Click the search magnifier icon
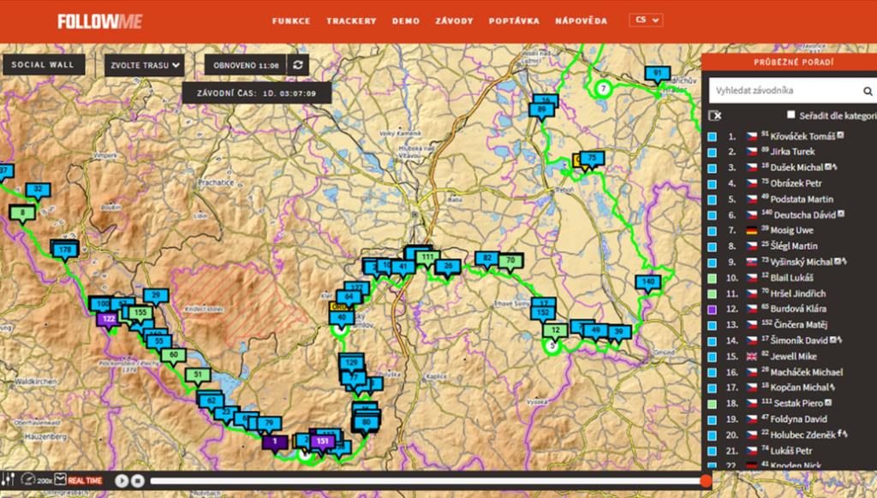The height and width of the screenshot is (498, 877). [868, 91]
